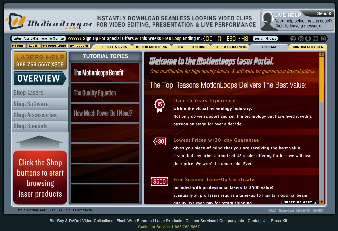Open Video Collections footer link
This screenshot has height=231, width=338.
98,221
